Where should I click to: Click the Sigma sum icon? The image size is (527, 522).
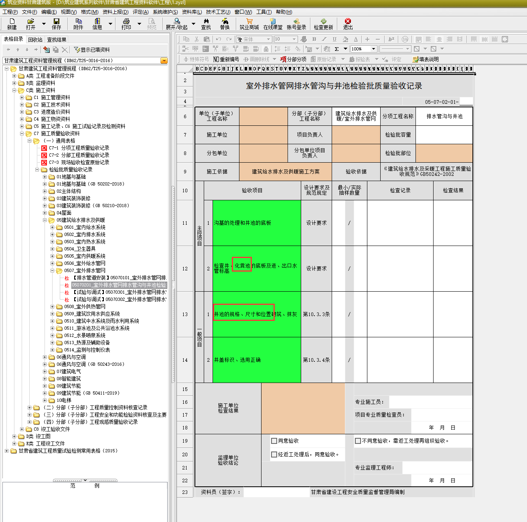tap(336, 49)
